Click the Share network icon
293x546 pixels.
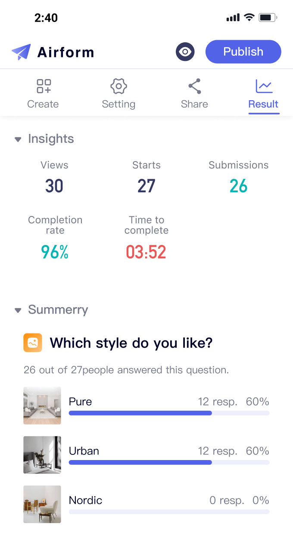(194, 85)
